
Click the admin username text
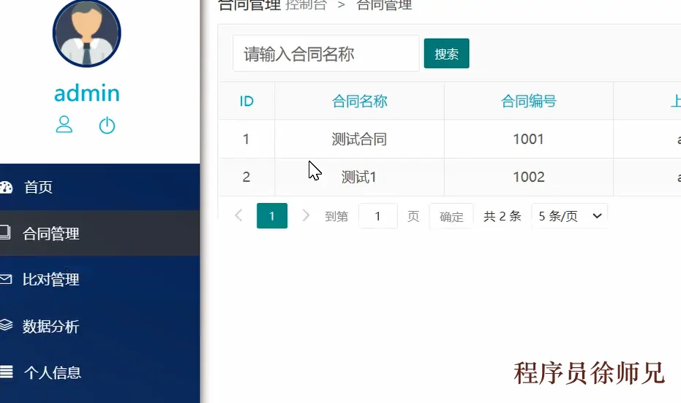click(86, 93)
